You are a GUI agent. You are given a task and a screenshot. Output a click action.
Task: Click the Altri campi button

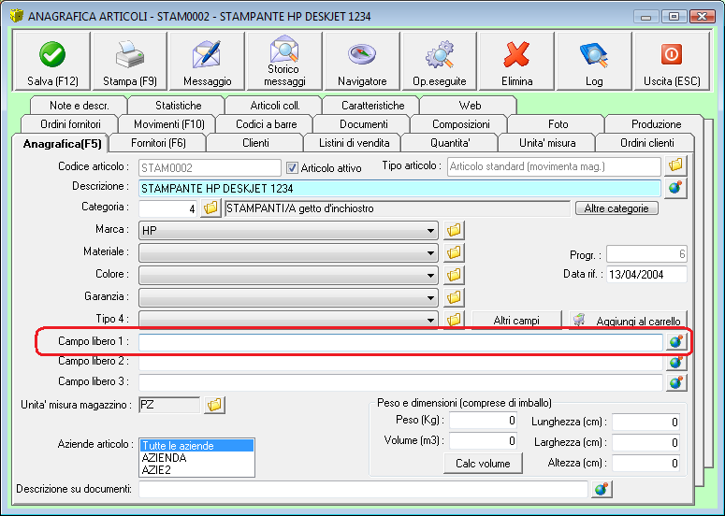[x=516, y=320]
